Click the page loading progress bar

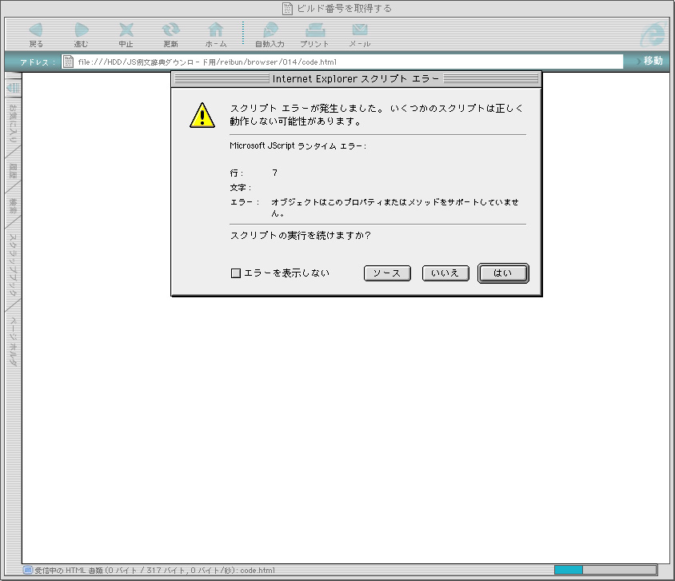click(605, 571)
